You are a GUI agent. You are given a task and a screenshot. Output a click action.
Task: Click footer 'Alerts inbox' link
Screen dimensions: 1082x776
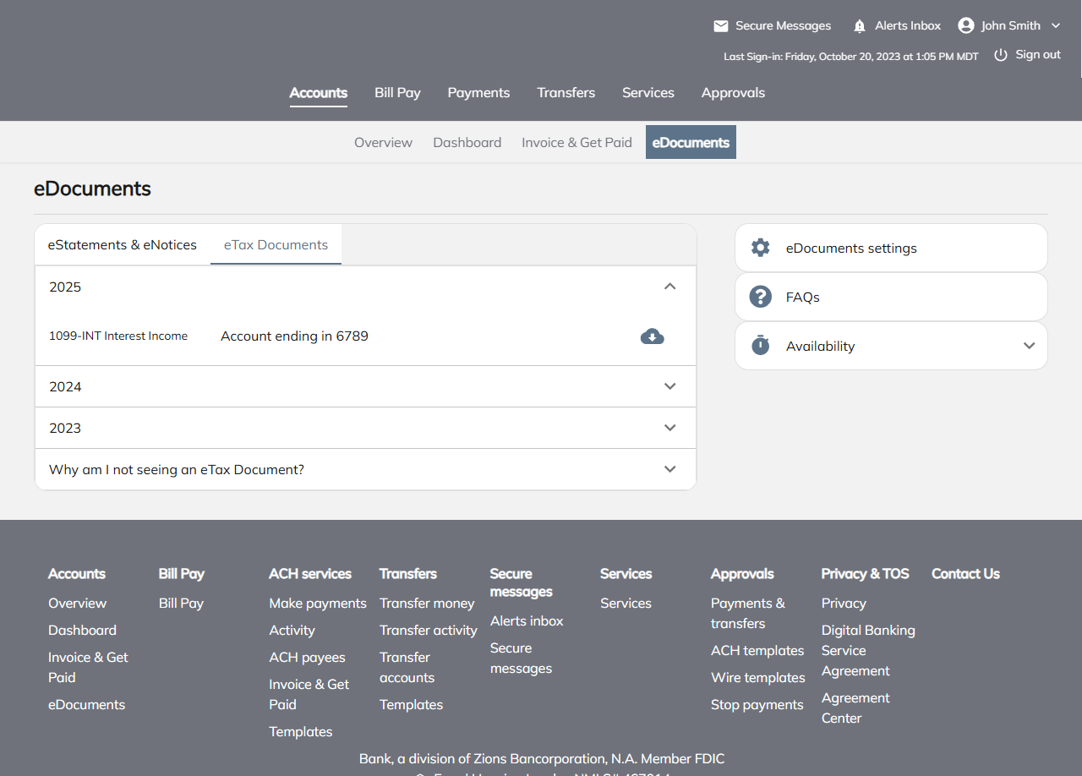tap(527, 621)
